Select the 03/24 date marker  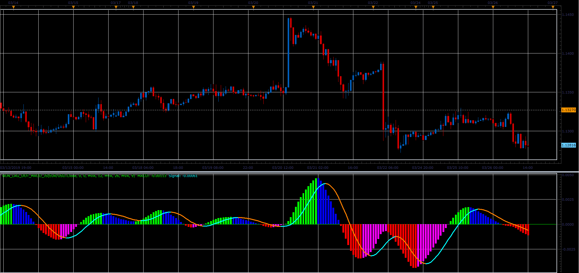(x=416, y=8)
